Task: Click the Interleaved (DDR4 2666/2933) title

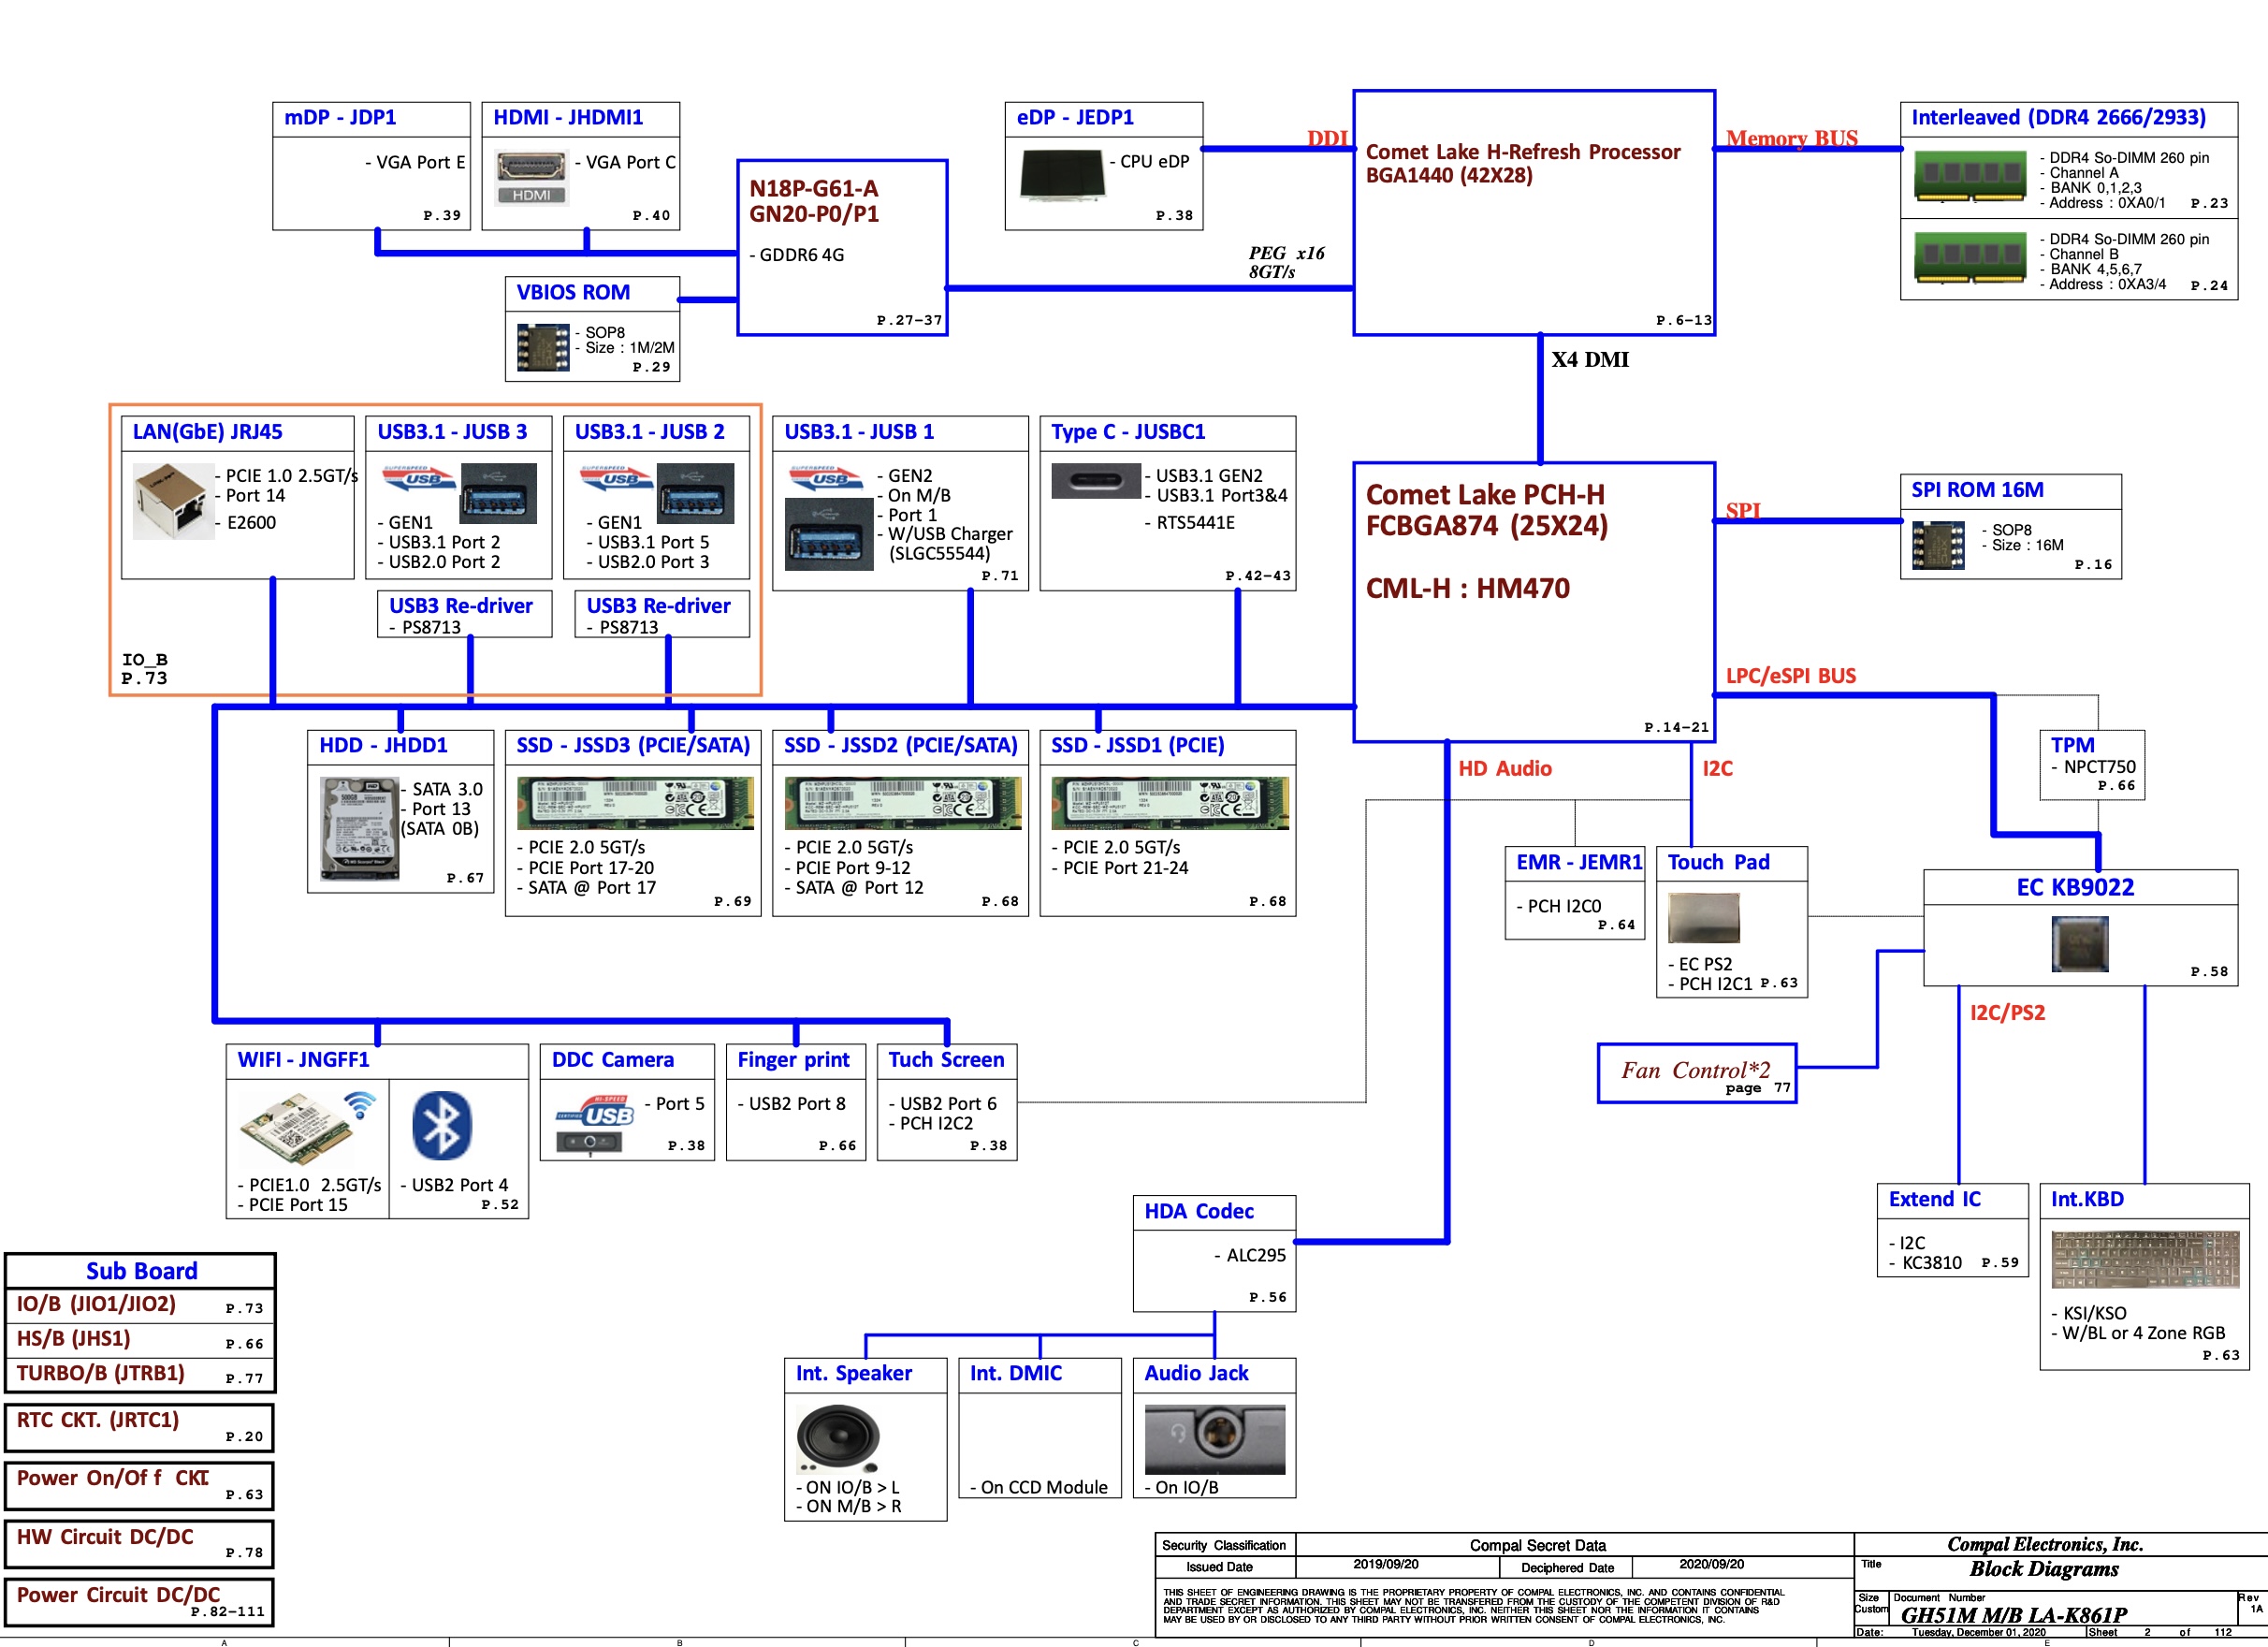Action: point(2058,117)
